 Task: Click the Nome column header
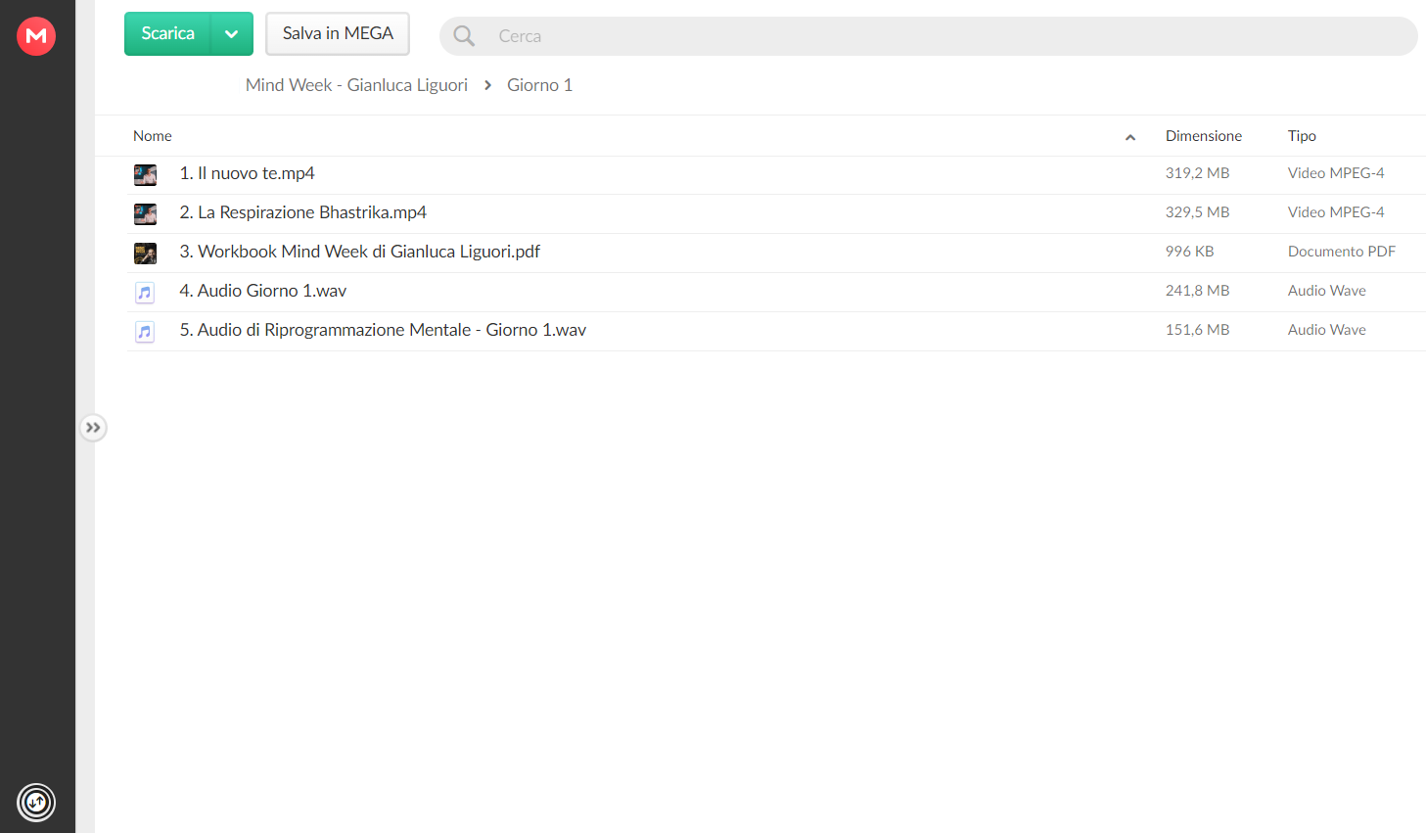(153, 136)
